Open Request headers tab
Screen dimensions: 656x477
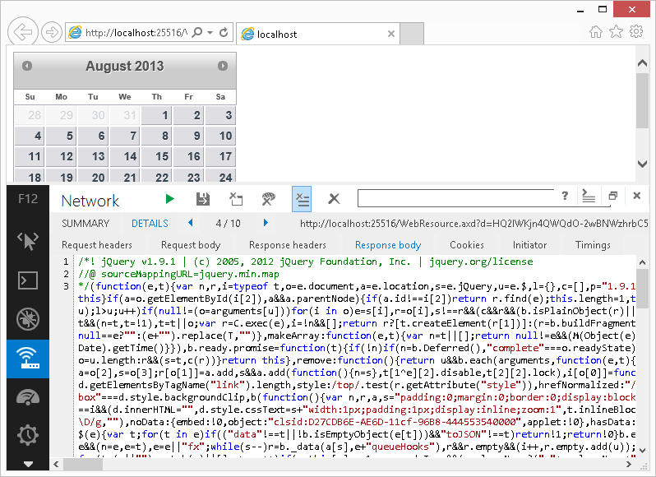coord(97,245)
